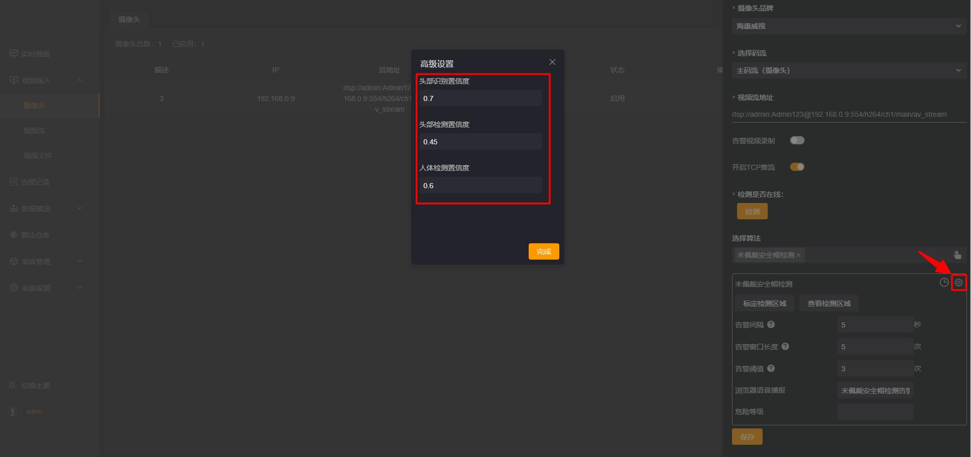The image size is (971, 457).
Task: Edit the 告警窗口长度 value field
Action: 875,347
